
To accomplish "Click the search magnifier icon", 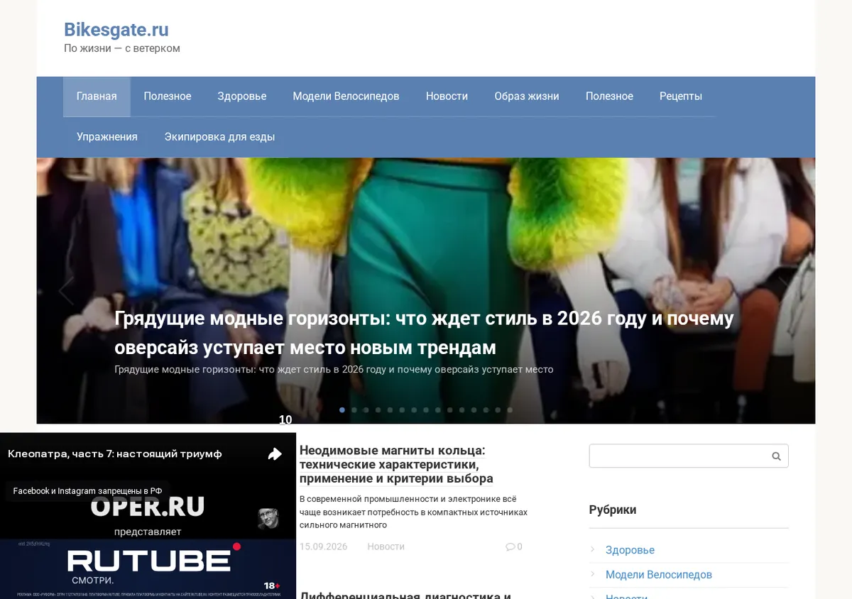I will coord(776,456).
